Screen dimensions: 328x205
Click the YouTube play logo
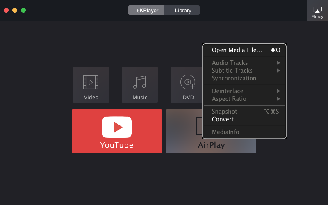pos(117,127)
